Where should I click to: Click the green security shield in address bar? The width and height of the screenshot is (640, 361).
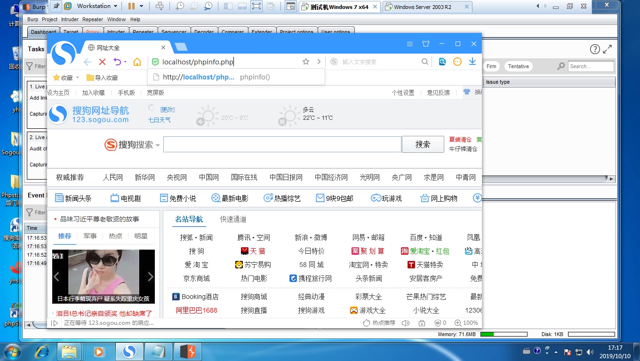155,62
